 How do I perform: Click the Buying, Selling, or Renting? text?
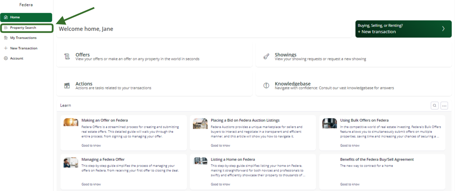380,25
